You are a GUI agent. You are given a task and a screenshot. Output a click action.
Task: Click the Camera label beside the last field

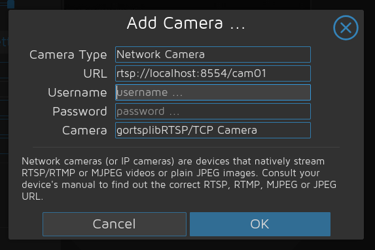84,131
